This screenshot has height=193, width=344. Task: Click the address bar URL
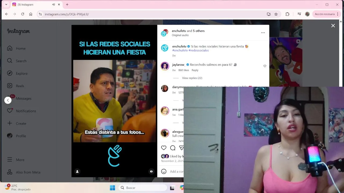click(x=67, y=14)
